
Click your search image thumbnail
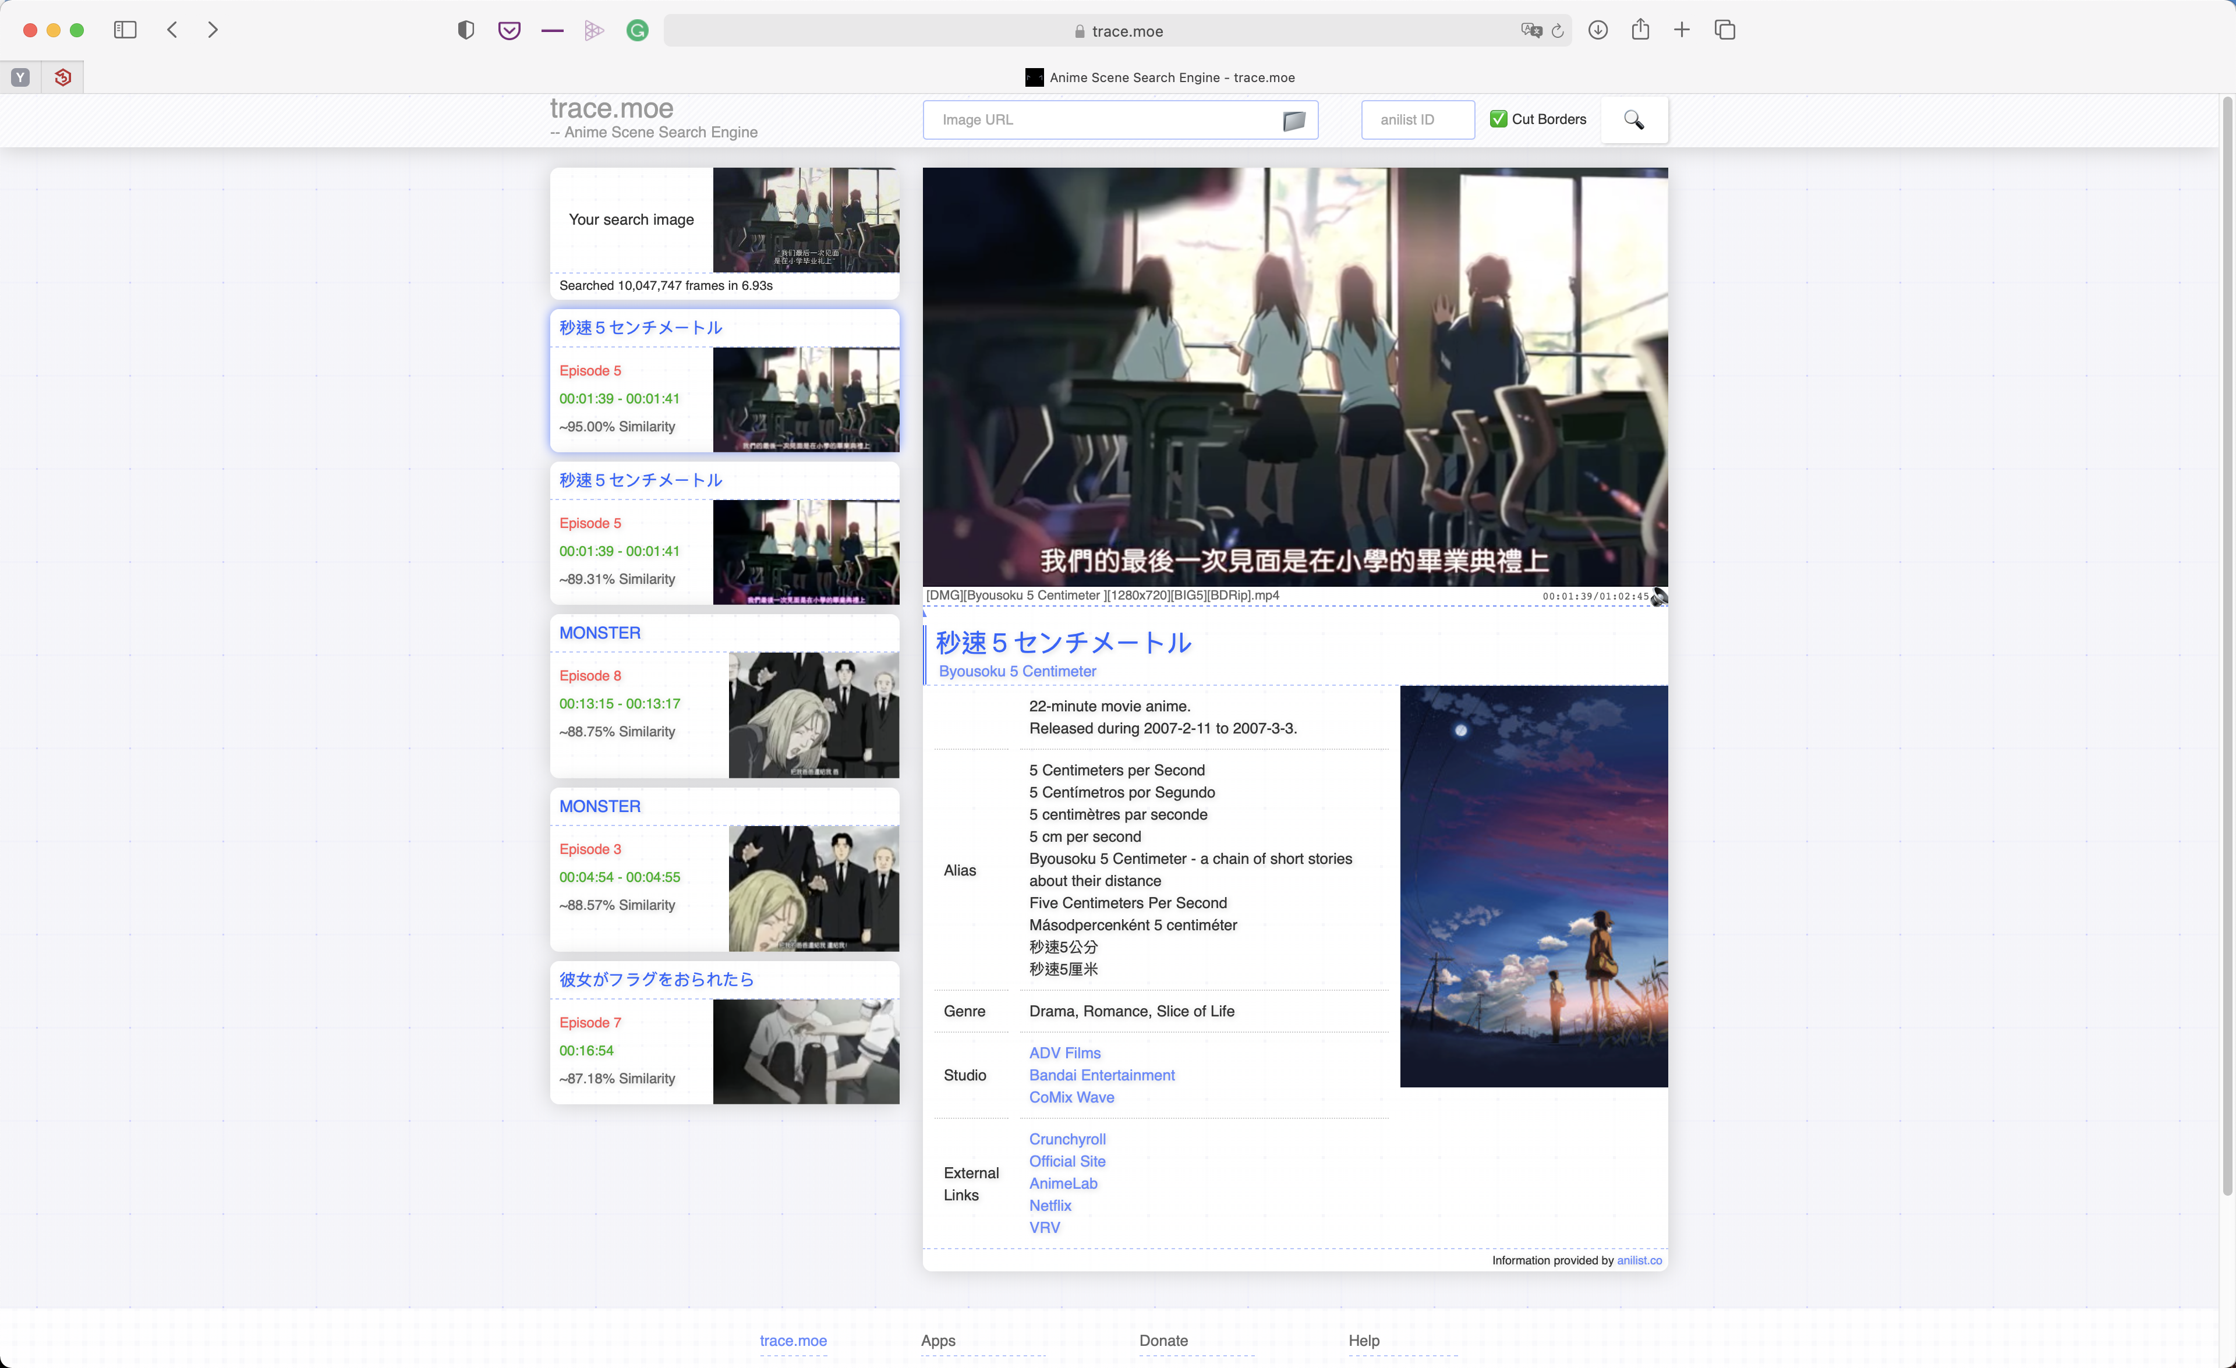(x=806, y=219)
